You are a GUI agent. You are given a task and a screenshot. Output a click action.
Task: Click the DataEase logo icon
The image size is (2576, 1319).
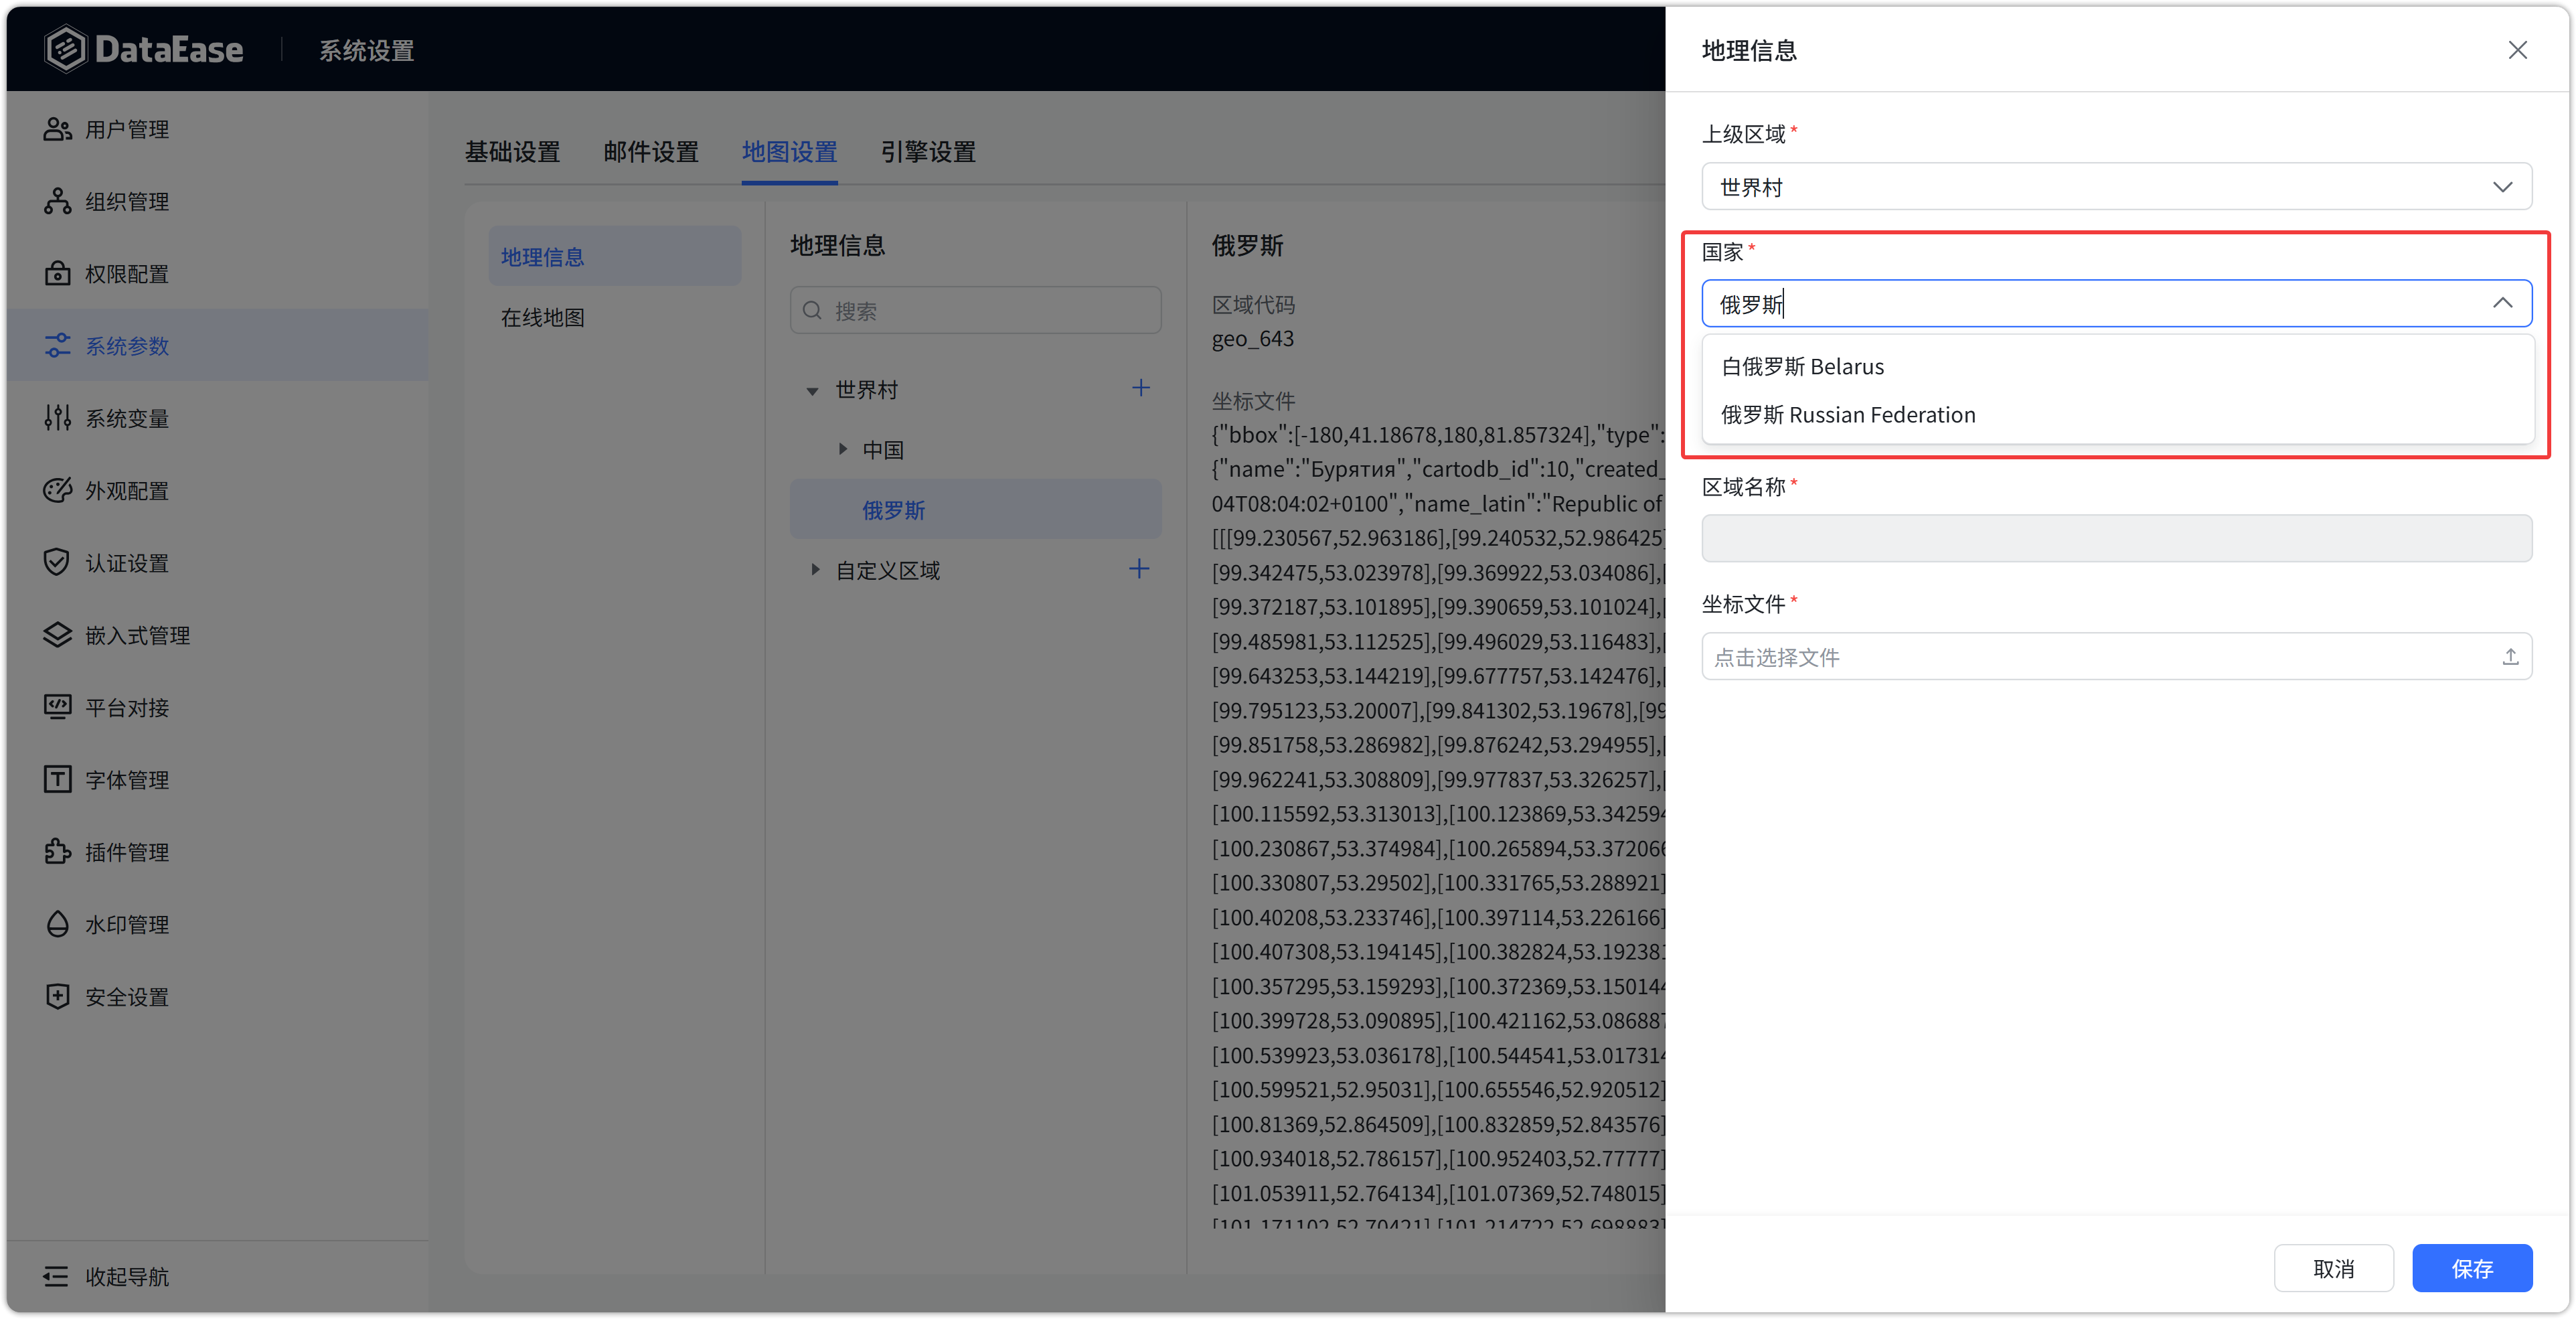(x=66, y=49)
